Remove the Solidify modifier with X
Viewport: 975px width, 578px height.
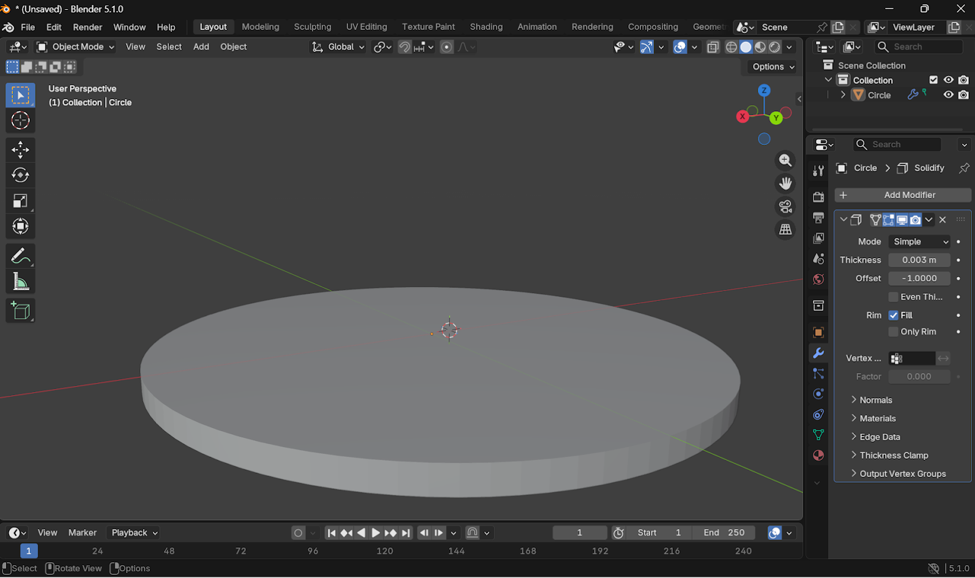[943, 220]
